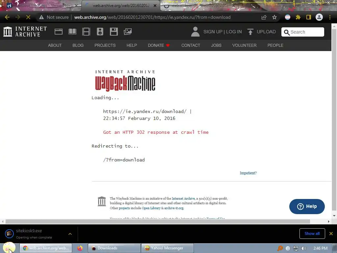
Task: Click the user silhouette icon
Action: coord(195,32)
